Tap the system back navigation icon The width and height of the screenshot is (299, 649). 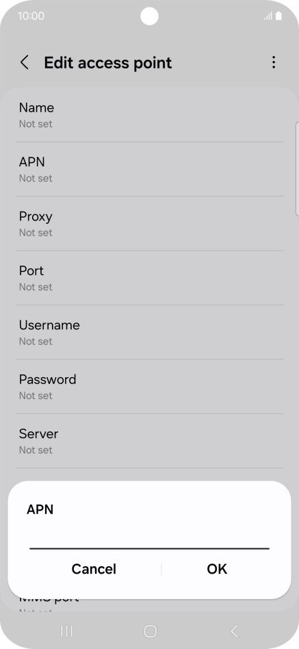234,631
